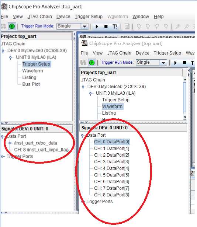197x227 pixels.
Task: Open Device menu in back window
Action: coord(63,17)
